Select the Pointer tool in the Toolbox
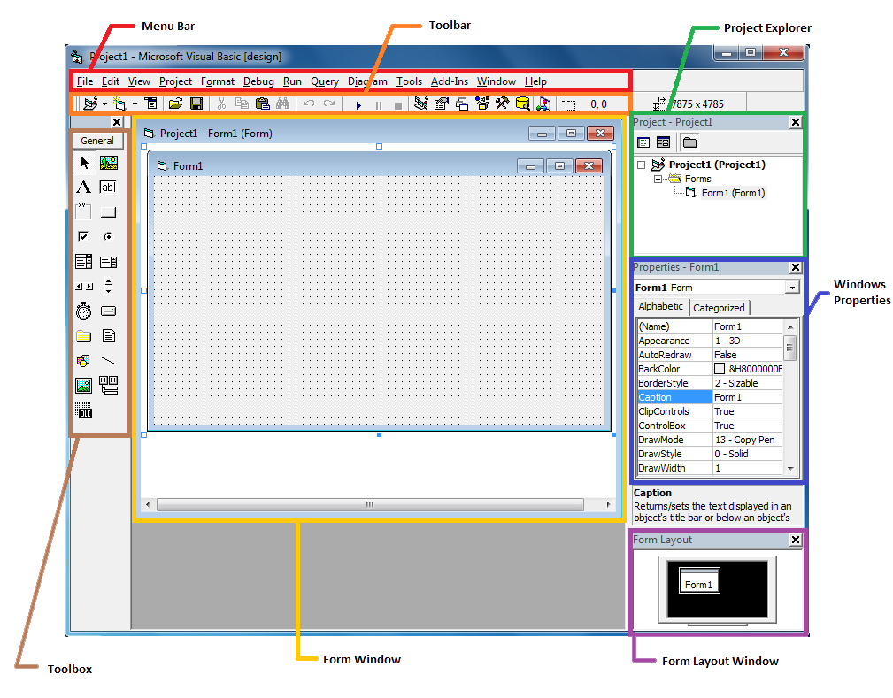Viewport: 893px width, 698px height. pyautogui.click(x=84, y=164)
